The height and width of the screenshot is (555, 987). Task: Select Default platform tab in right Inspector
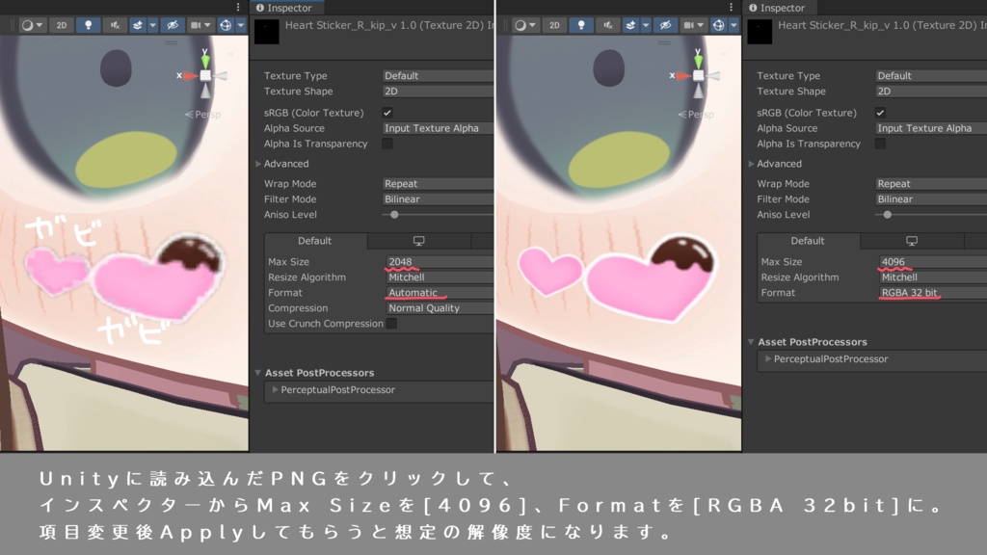[809, 241]
